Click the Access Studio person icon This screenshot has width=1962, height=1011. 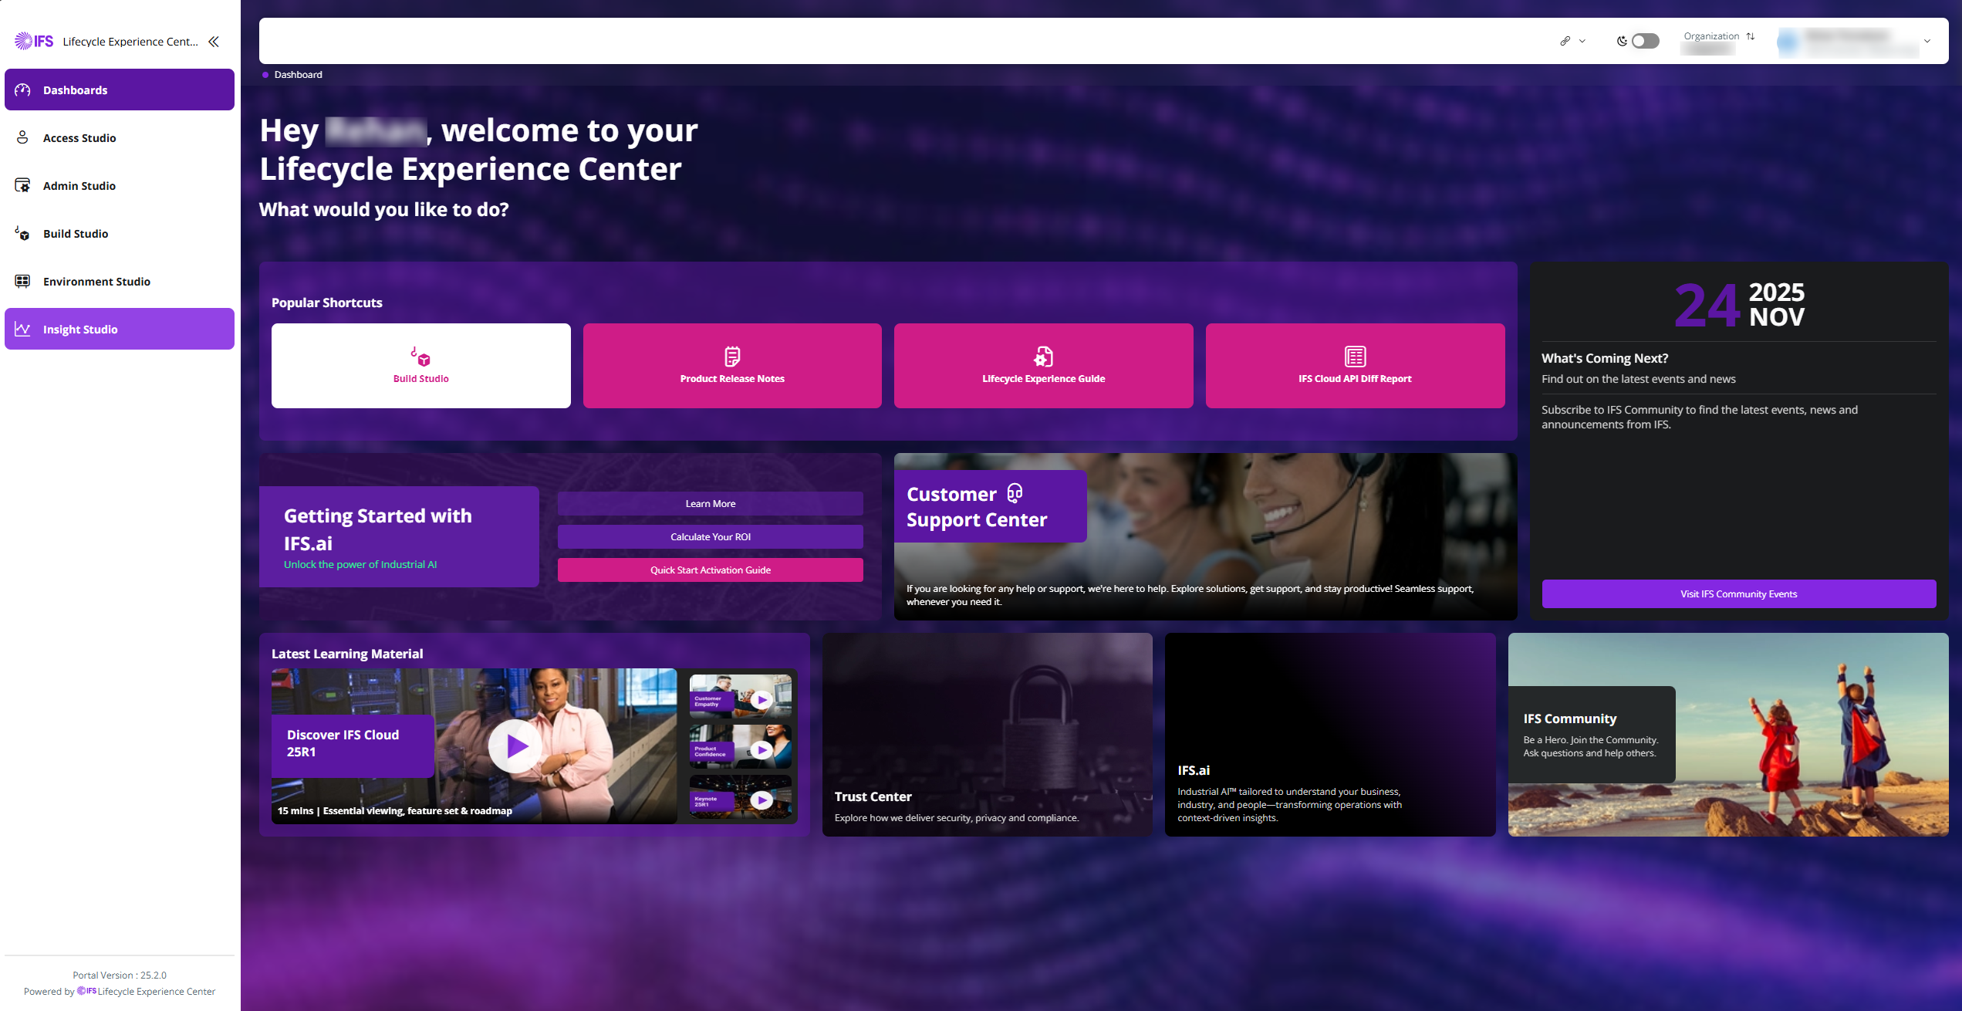[22, 137]
